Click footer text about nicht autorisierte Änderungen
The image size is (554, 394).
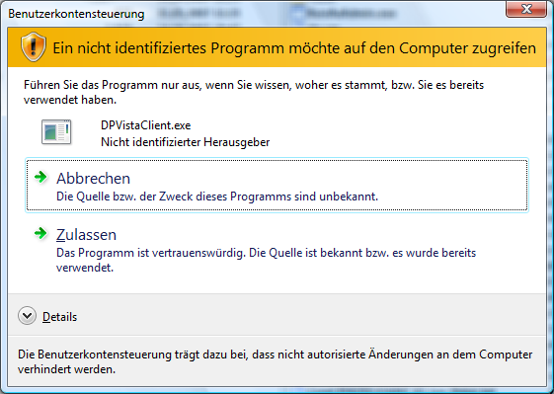(x=275, y=361)
